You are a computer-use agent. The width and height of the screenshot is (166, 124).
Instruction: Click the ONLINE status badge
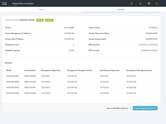(x=40, y=20)
